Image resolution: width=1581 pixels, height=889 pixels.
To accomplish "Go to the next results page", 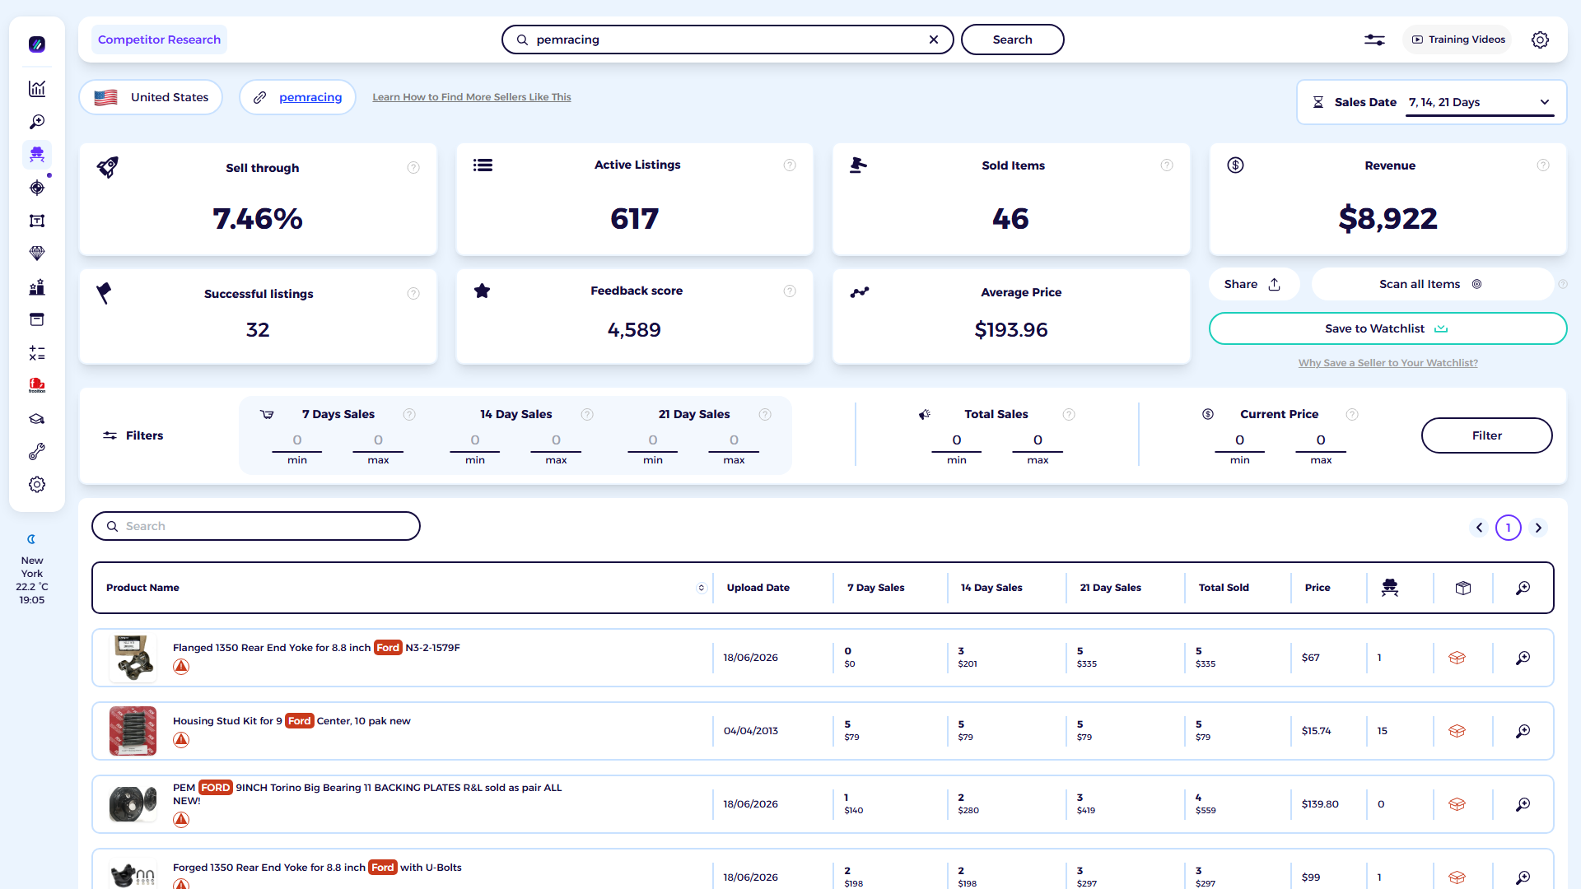I will pos(1538,528).
